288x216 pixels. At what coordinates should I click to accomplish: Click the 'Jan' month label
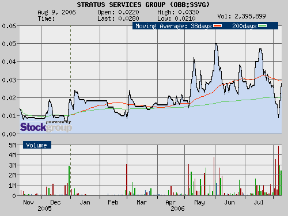pyautogui.click(x=85, y=202)
